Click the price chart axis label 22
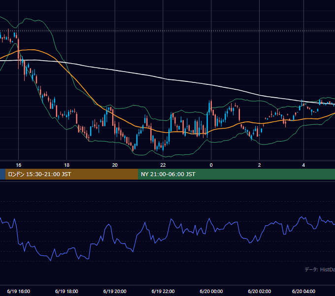This screenshot has height=296, width=335. 163,165
